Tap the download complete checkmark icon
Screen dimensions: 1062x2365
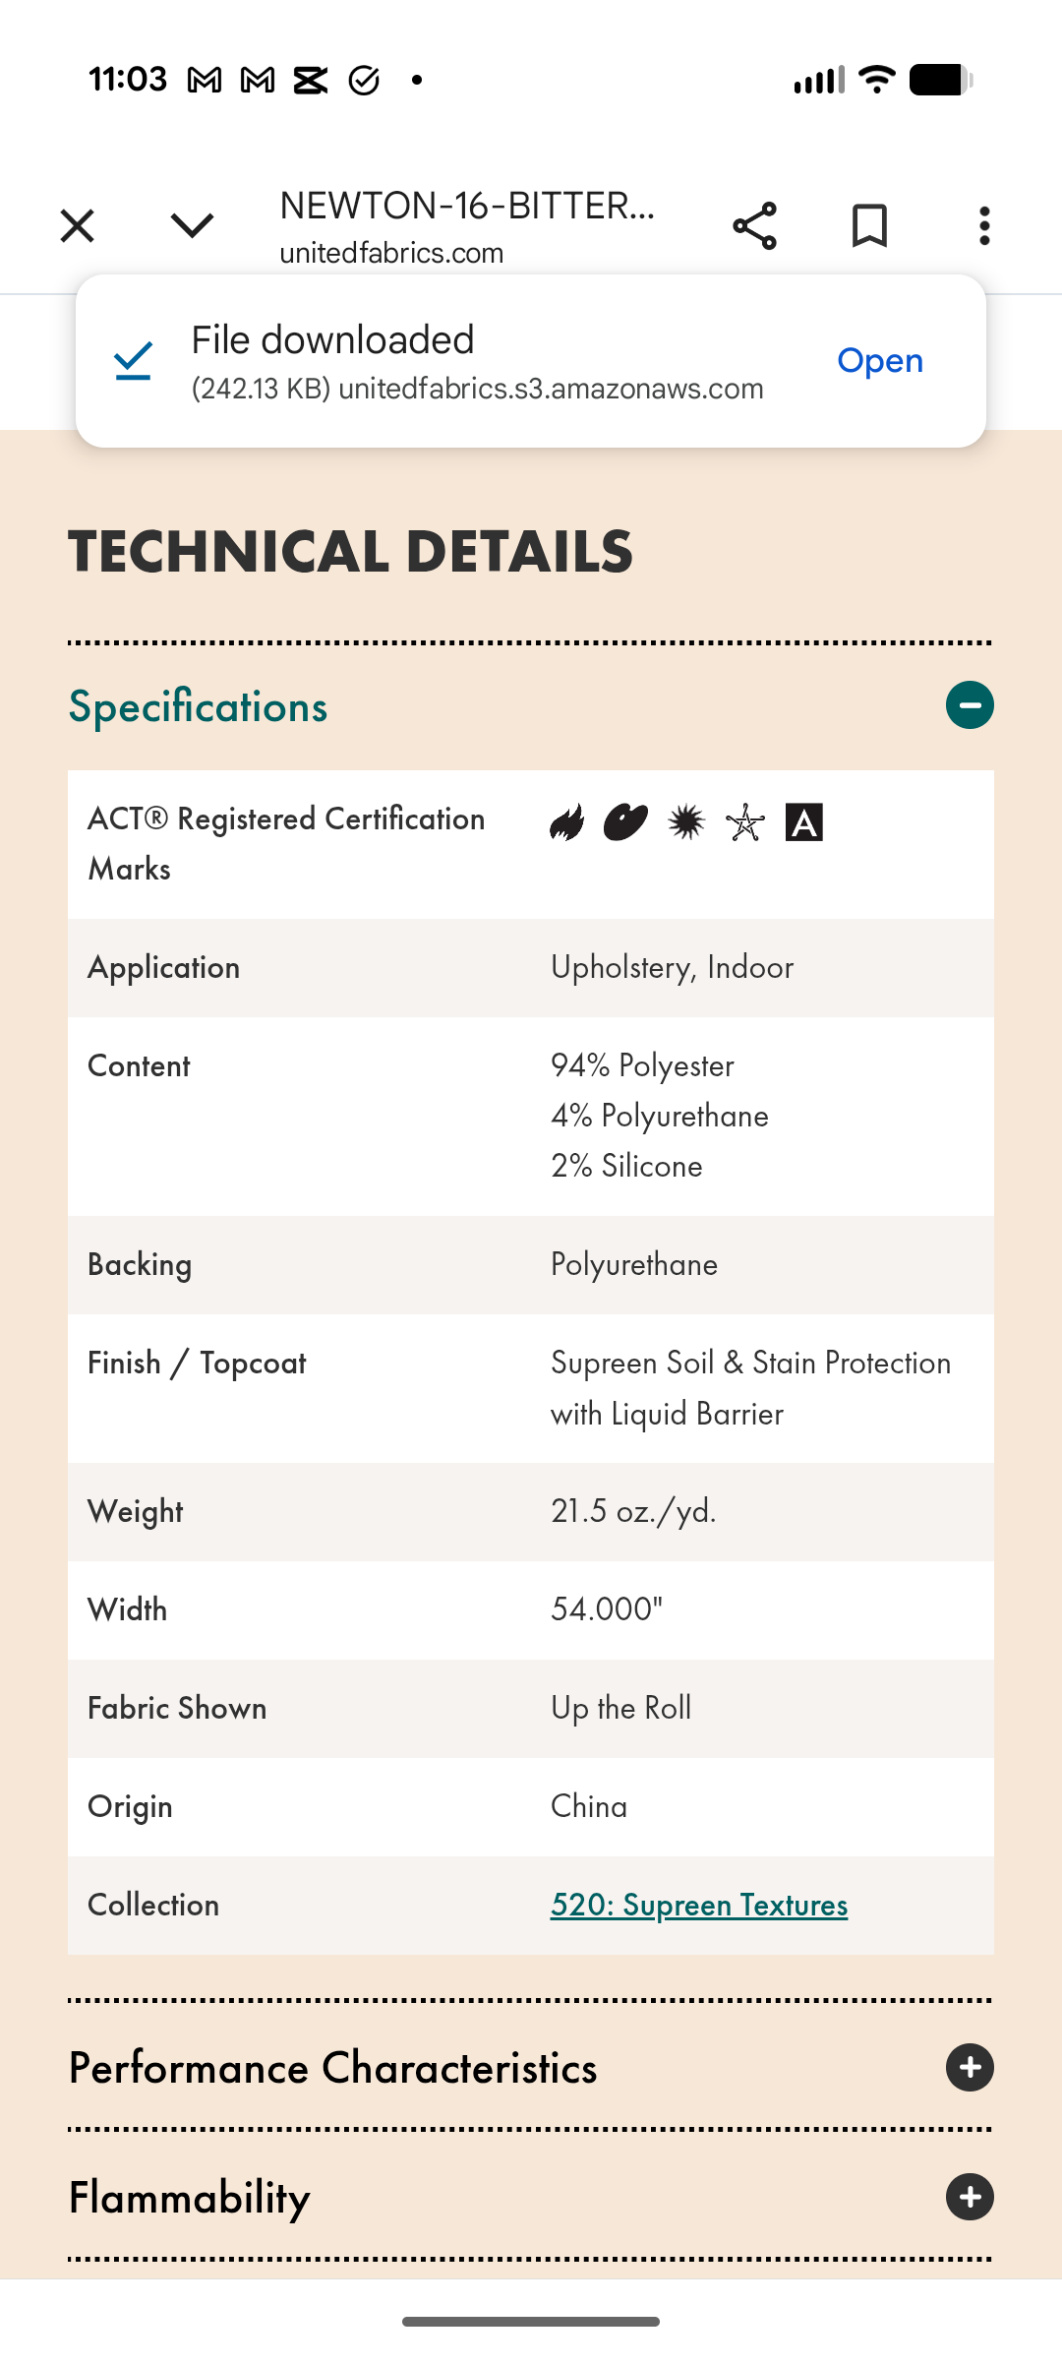133,361
